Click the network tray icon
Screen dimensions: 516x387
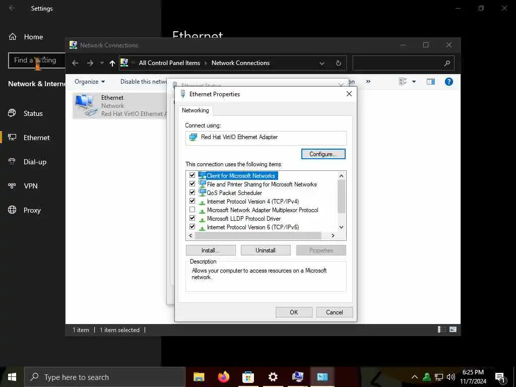click(439, 377)
